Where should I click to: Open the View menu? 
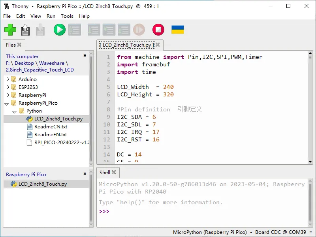(x=36, y=16)
